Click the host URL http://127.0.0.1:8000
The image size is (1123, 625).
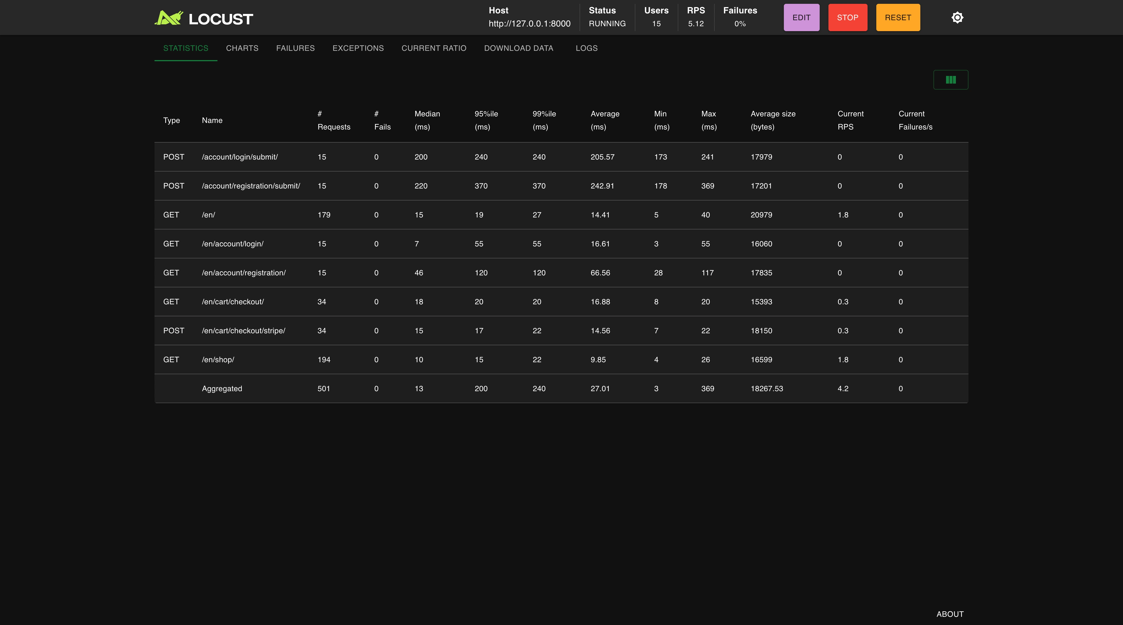coord(529,23)
